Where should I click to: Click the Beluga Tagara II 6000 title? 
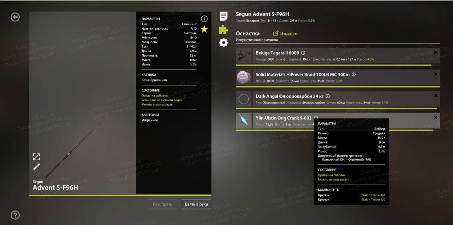[277, 53]
